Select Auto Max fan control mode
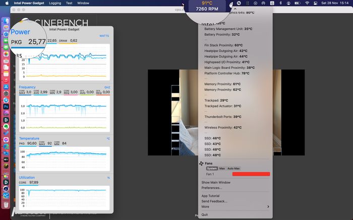The height and width of the screenshot is (220, 353). [x=233, y=168]
